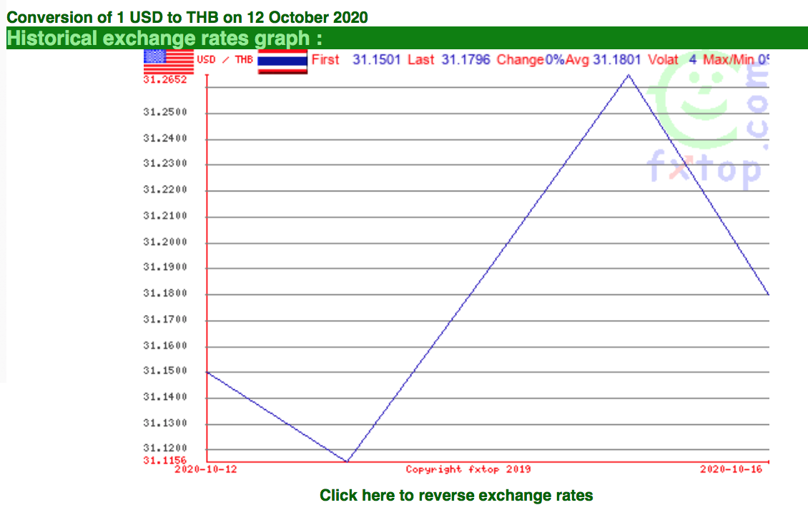Click the Thailand flag icon

pyautogui.click(x=282, y=61)
